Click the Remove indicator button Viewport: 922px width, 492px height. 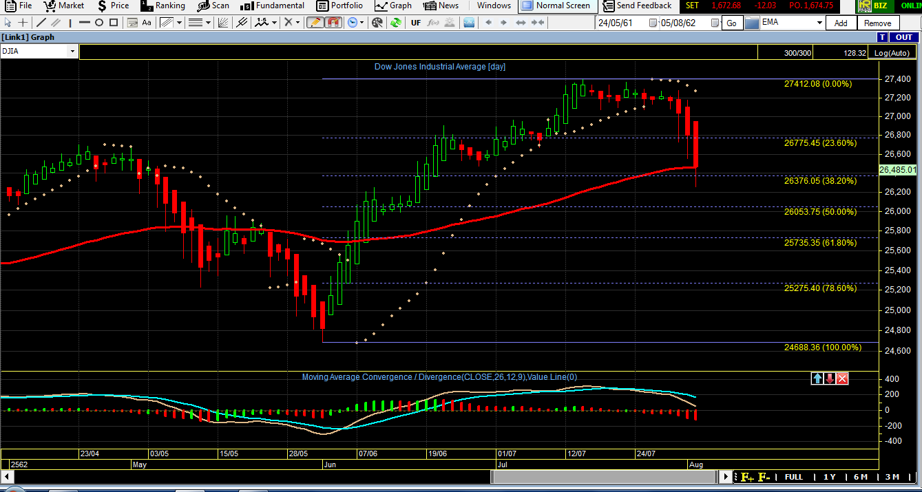878,23
